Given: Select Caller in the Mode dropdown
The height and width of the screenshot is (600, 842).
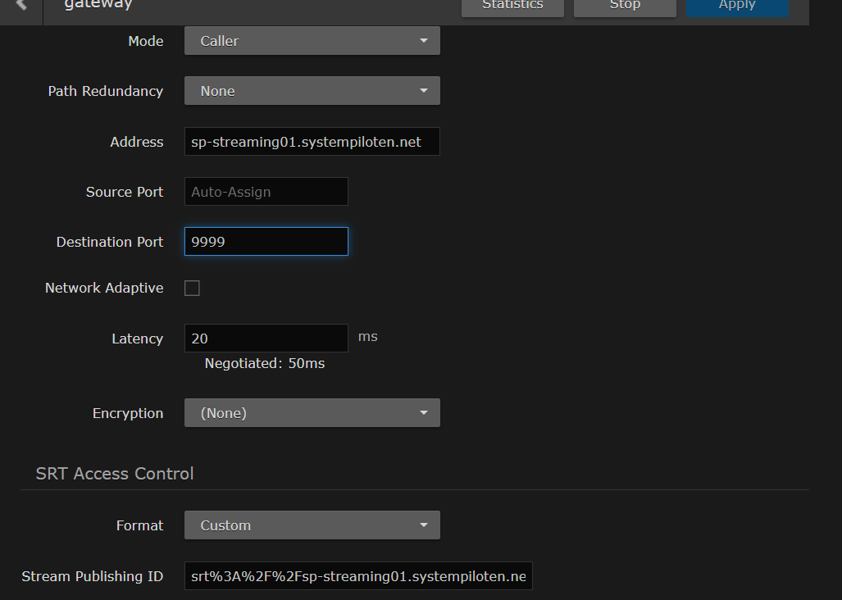Looking at the screenshot, I should [312, 40].
